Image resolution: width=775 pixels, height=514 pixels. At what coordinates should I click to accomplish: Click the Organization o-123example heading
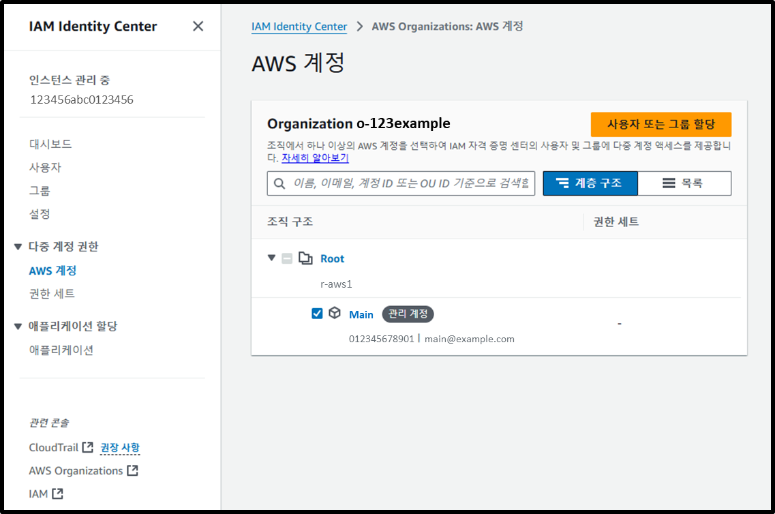[x=359, y=123]
